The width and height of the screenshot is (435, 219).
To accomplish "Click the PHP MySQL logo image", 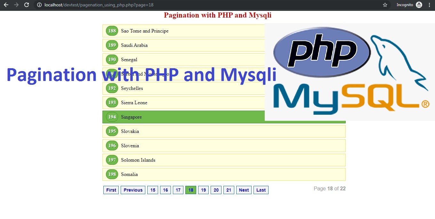I will pyautogui.click(x=350, y=72).
